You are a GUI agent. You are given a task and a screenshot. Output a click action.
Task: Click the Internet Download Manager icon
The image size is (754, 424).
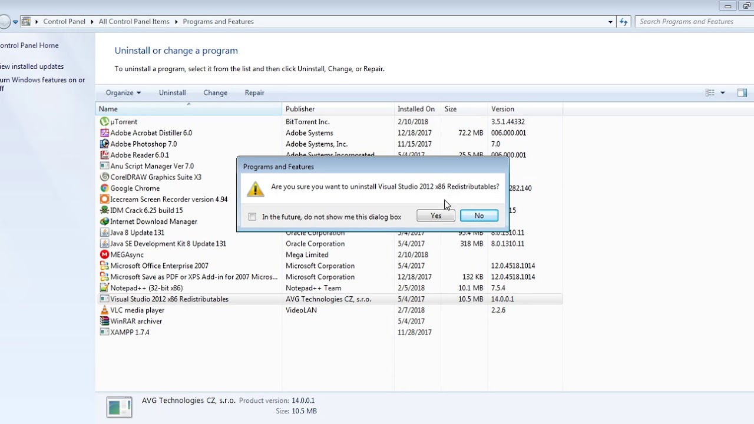[104, 221]
